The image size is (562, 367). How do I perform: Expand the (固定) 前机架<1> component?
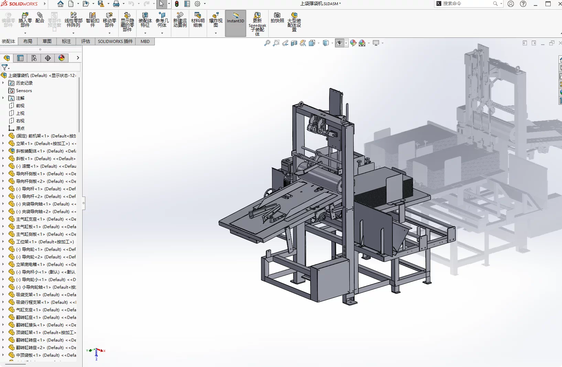coord(3,136)
